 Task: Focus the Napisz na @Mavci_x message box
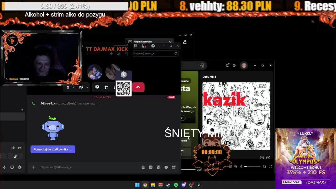tap(87, 167)
